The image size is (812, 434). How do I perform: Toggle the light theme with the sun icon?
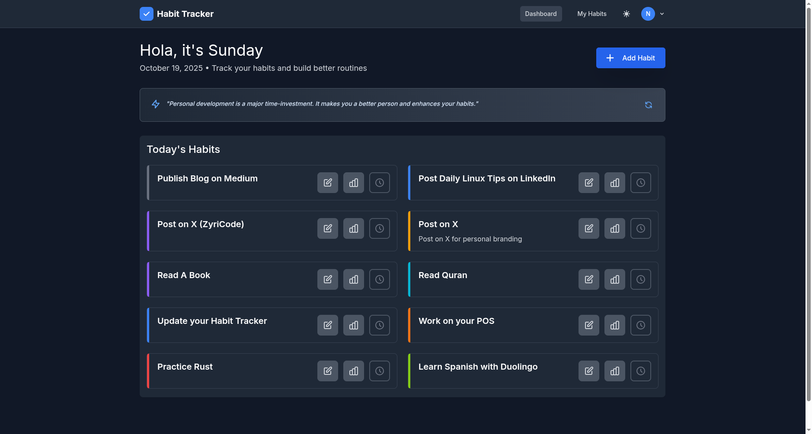point(626,13)
